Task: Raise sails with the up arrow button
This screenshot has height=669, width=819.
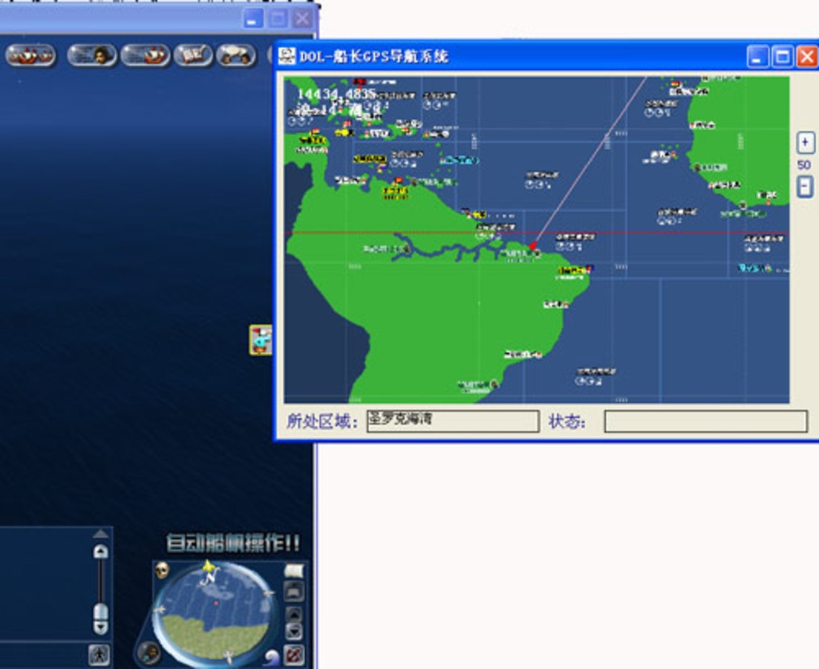Action: coord(294,613)
